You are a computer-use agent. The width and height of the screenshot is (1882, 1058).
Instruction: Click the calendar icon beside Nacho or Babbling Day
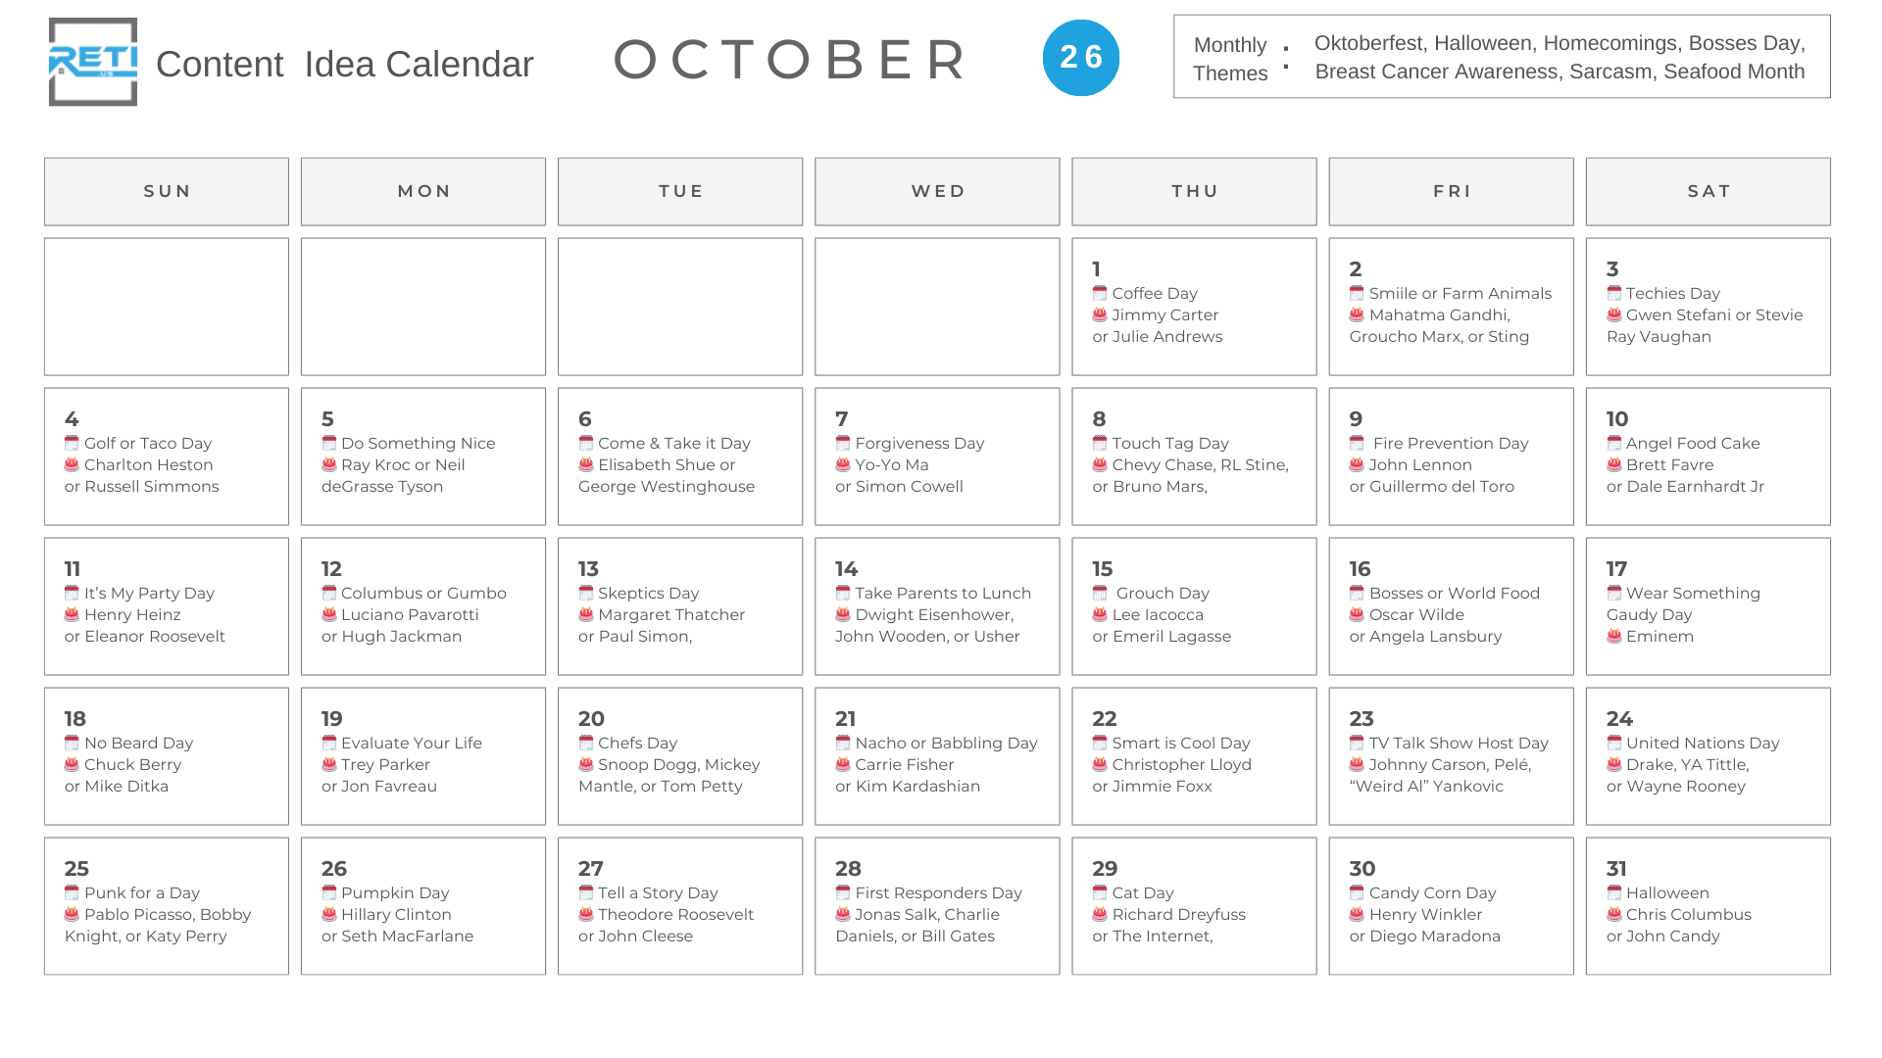pos(843,743)
